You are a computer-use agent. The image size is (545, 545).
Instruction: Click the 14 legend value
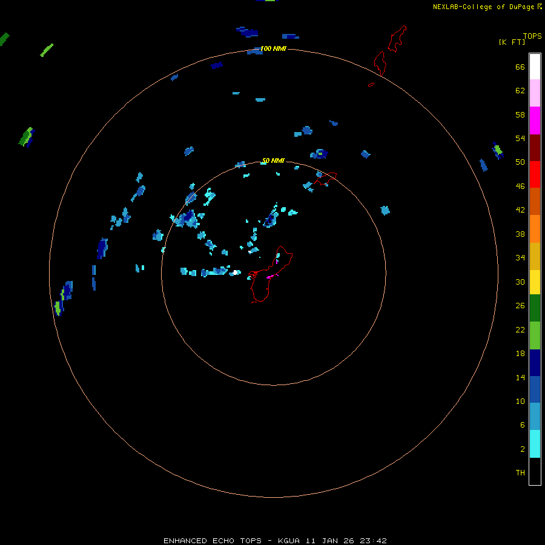520,377
